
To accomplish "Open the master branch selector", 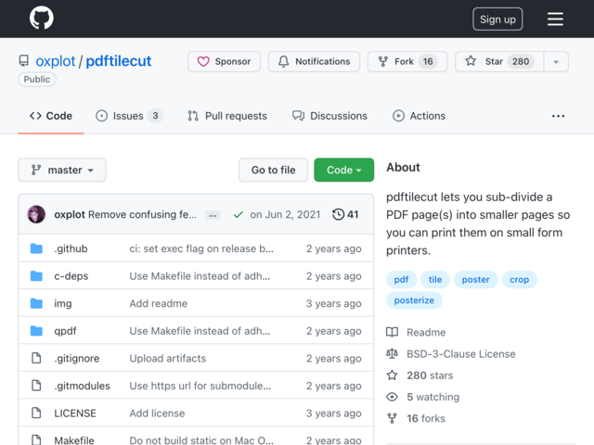I will (62, 170).
